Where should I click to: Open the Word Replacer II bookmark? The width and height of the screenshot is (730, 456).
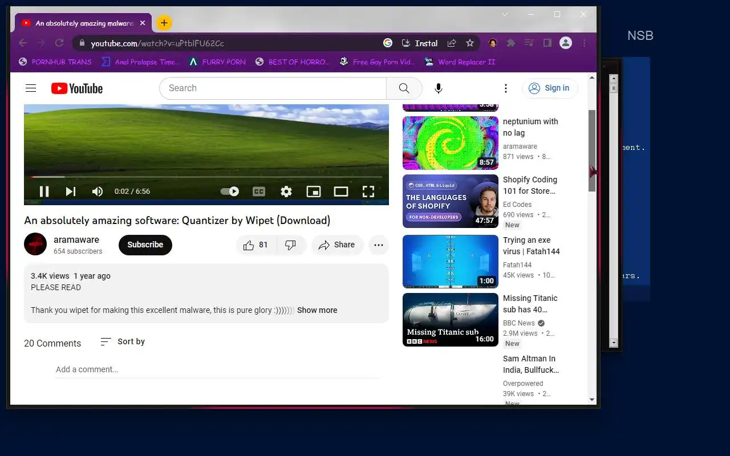click(460, 62)
